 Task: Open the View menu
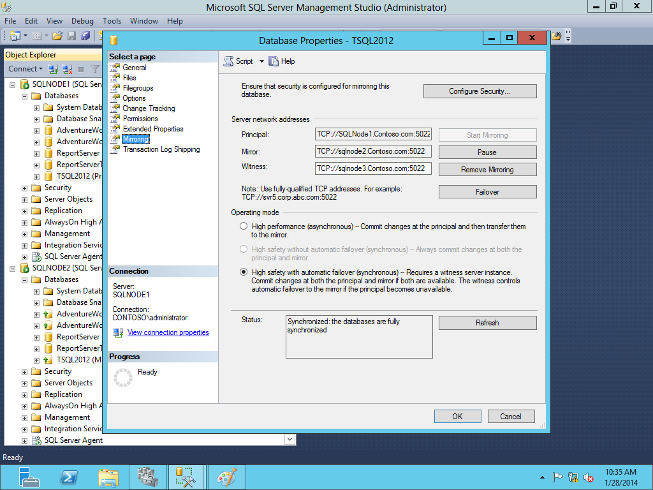tap(54, 21)
